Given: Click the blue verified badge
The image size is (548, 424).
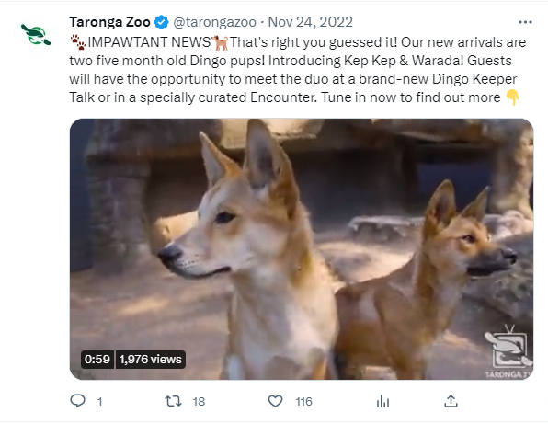Looking at the screenshot, I should 161,22.
